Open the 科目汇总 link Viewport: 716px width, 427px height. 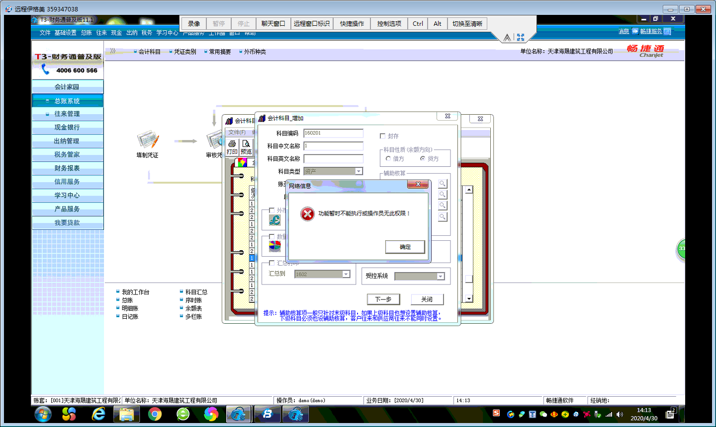click(x=196, y=292)
